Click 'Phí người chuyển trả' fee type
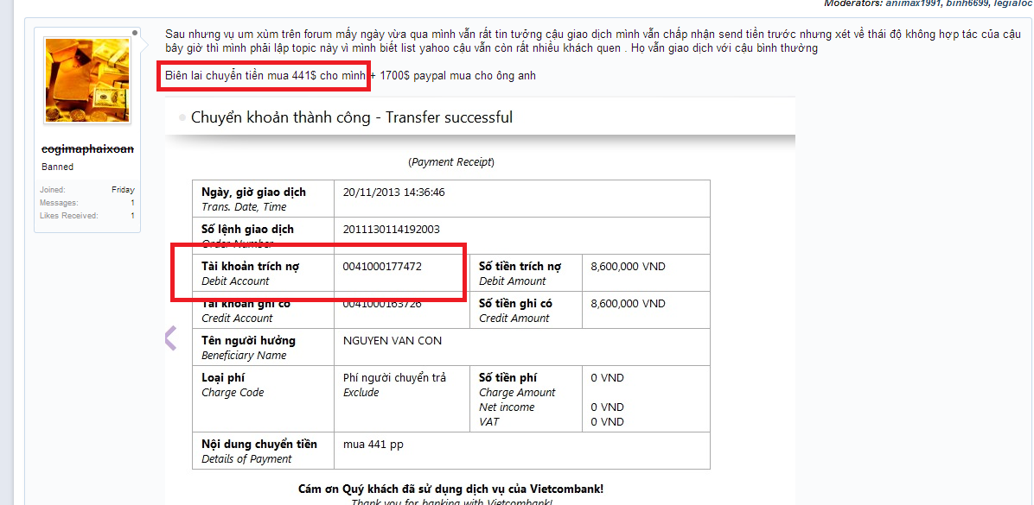 click(395, 377)
